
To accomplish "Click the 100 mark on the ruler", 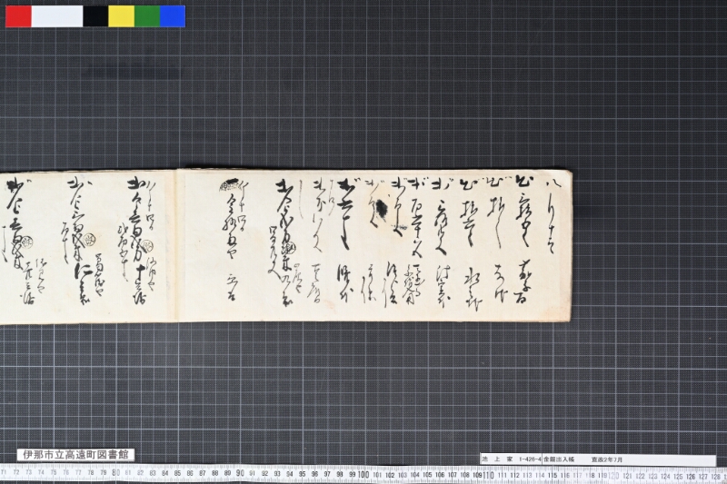I will tap(363, 474).
